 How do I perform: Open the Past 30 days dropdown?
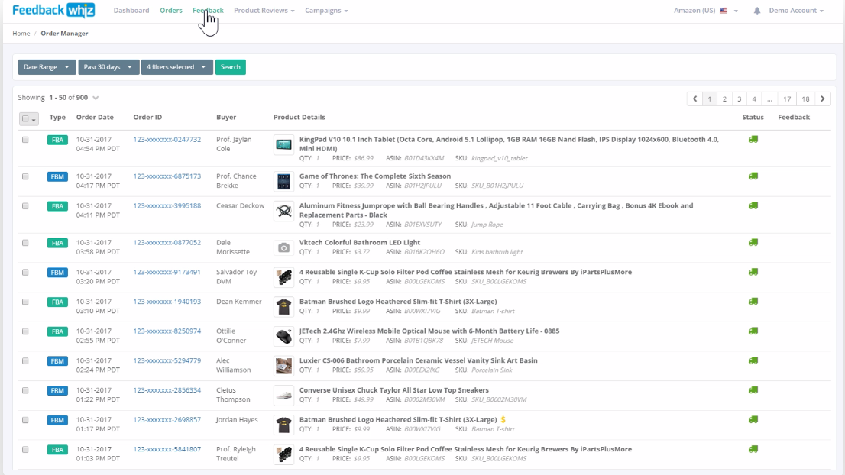[x=108, y=66]
